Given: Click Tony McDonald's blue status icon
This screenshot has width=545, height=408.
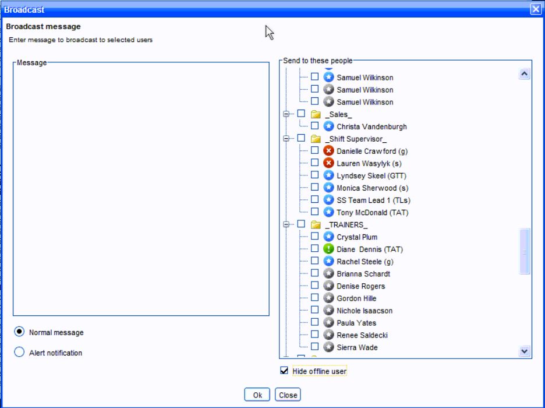Looking at the screenshot, I should 328,212.
